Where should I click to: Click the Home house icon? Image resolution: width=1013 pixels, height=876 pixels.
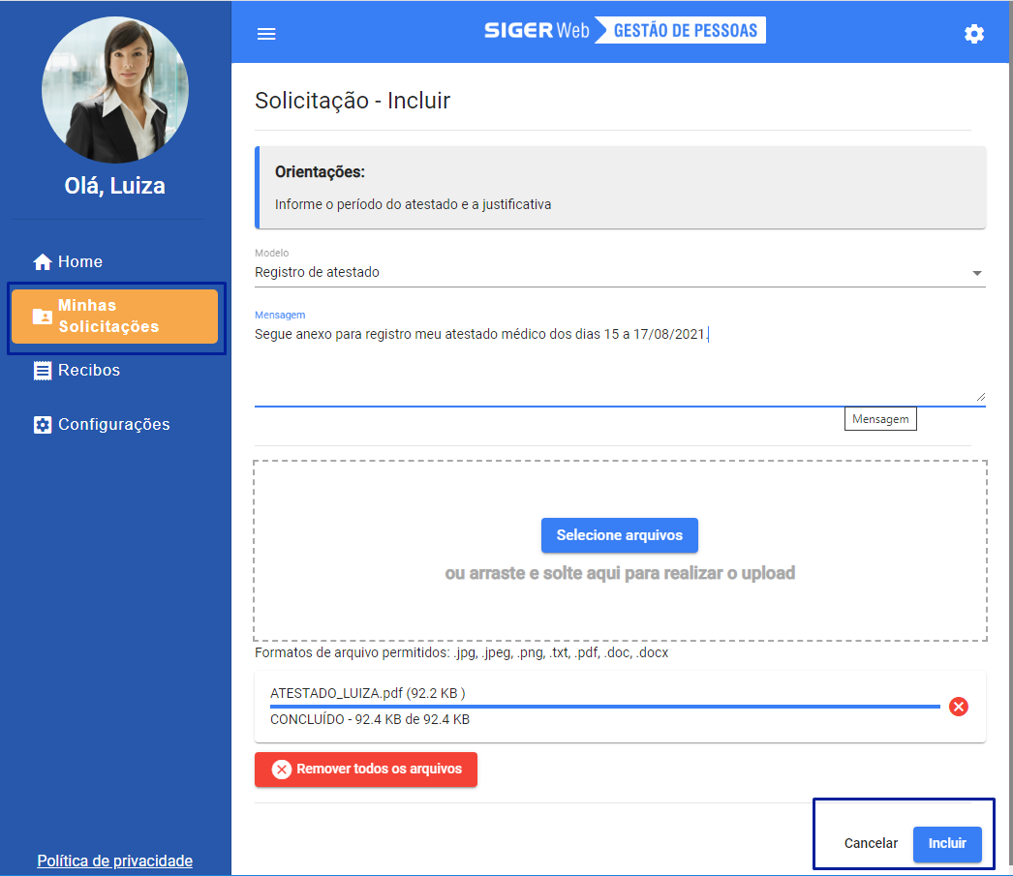click(43, 261)
